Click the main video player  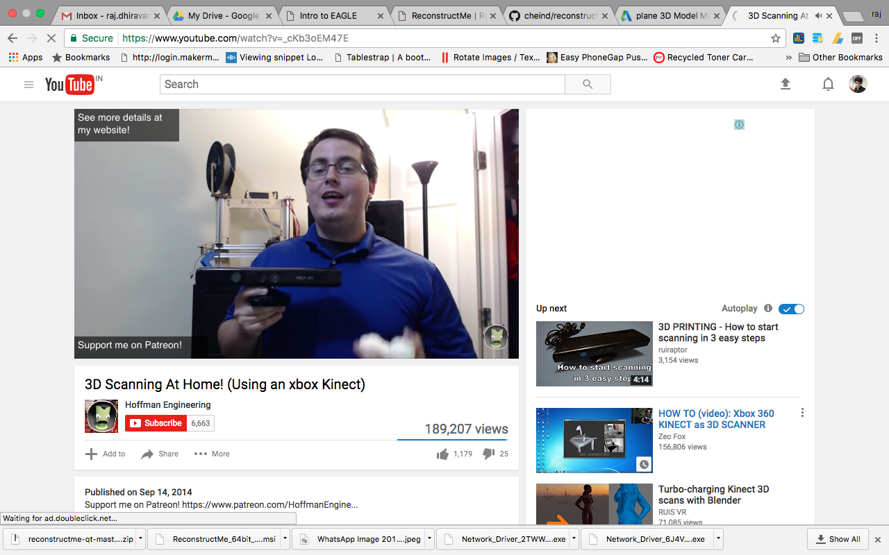point(297,234)
